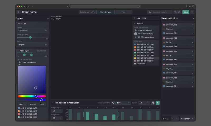
Task: Open the Speed 1.0 dropdown
Action: (144, 103)
